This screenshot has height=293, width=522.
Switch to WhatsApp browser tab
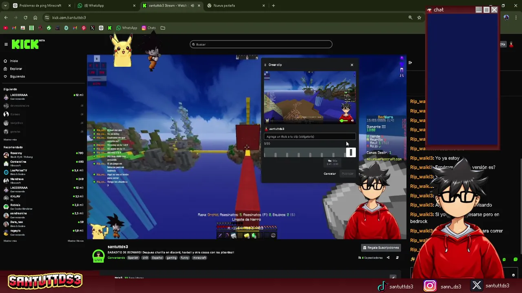[x=106, y=6]
